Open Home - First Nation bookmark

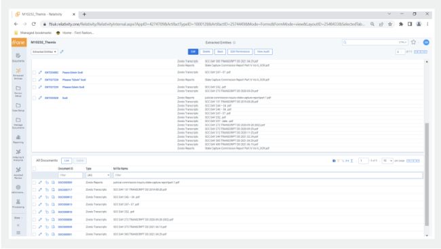75,33
